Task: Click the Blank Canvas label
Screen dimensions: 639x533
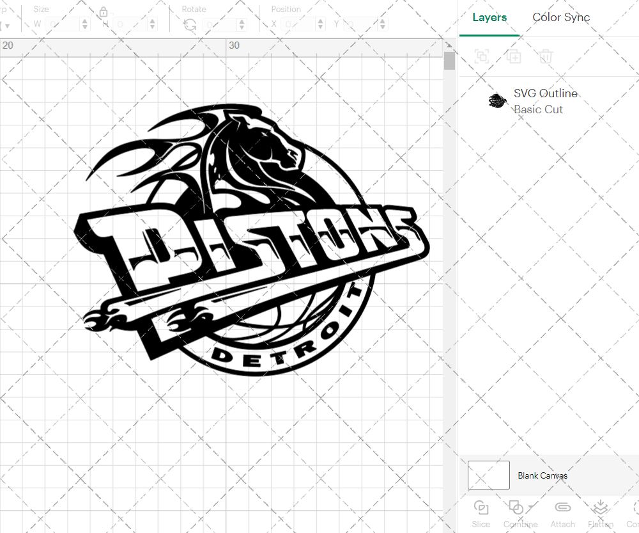Action: pos(543,475)
